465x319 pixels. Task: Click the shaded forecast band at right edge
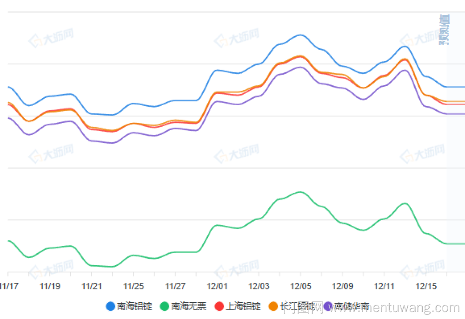pos(456,185)
